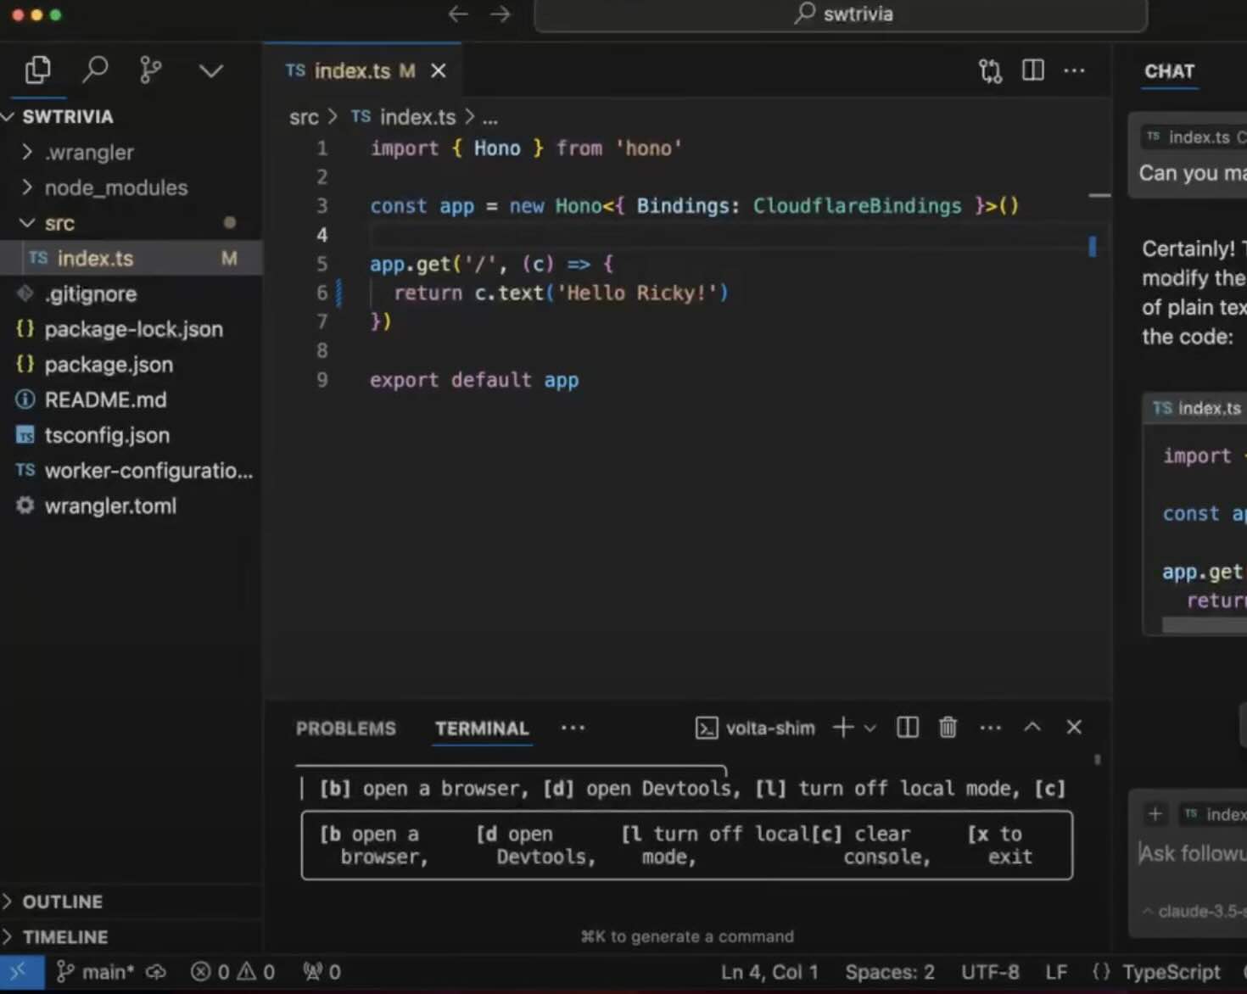Select the index.ts editor tab

tap(365, 71)
